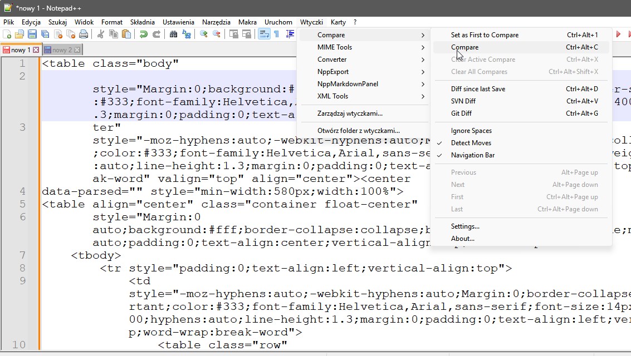Screen dimensions: 631x356
Task: Close the nowy 2 tab
Action: coord(77,50)
